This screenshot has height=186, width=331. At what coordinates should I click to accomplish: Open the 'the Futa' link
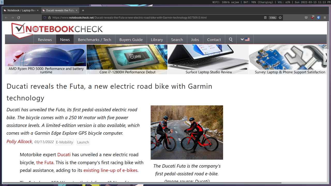[45, 162]
